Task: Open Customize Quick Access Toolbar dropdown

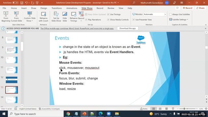Action: (42, 3)
